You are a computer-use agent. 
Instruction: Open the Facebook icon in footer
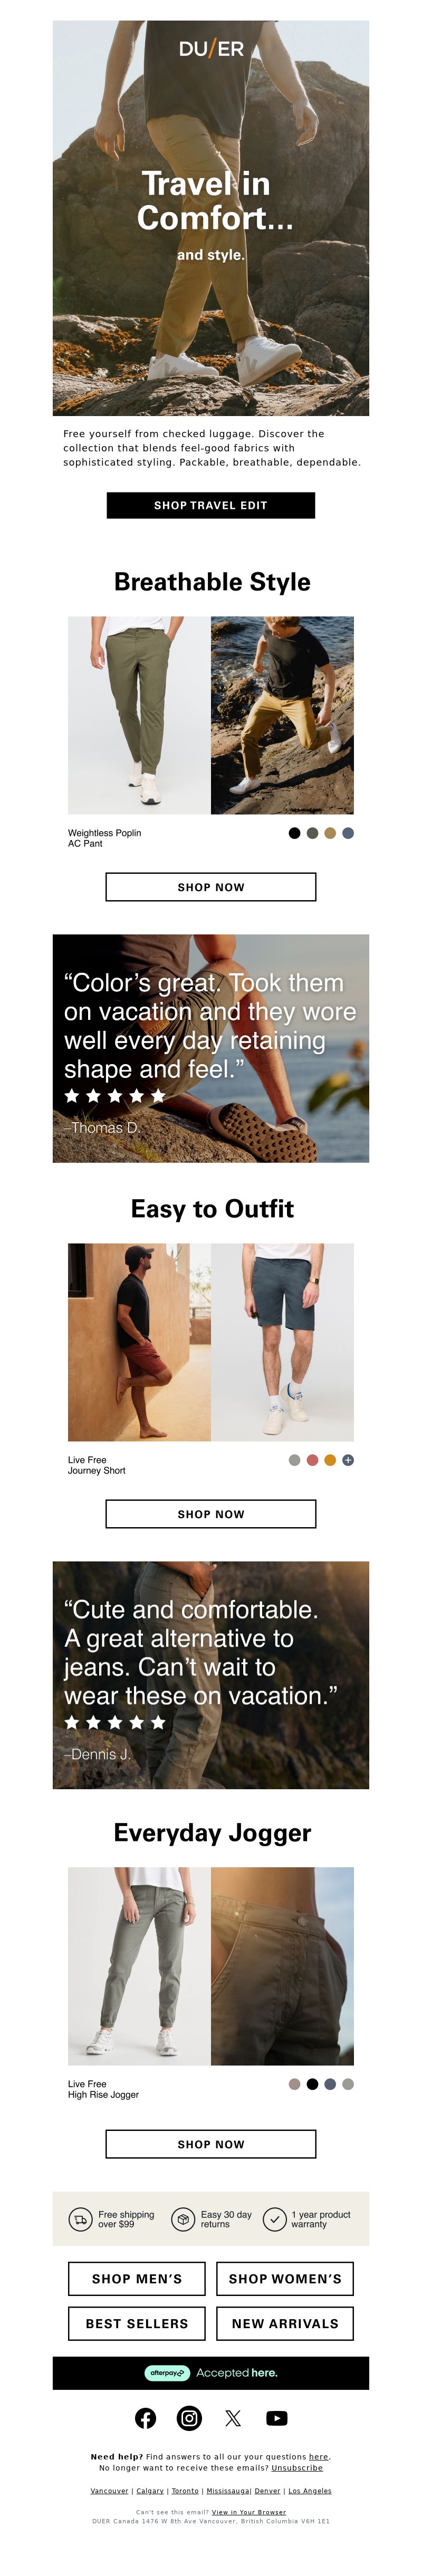[146, 2418]
